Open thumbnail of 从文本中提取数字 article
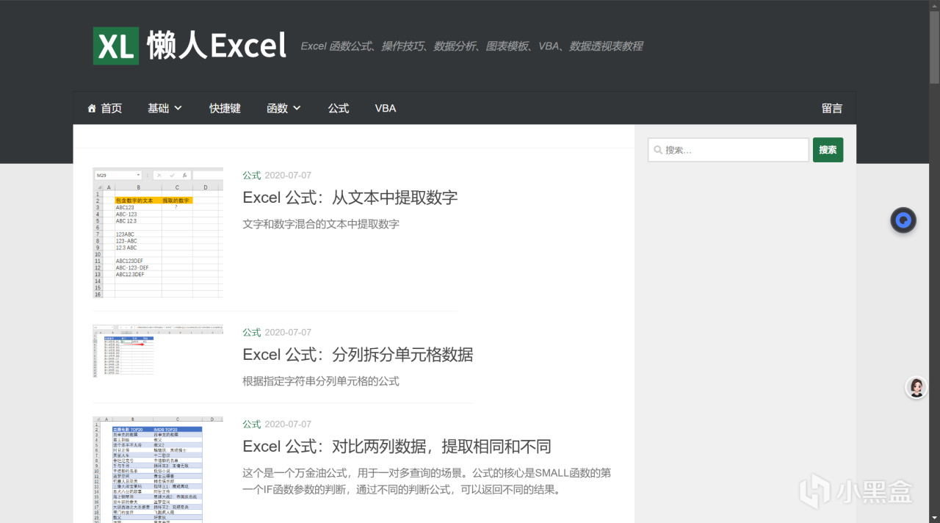This screenshot has width=940, height=523. [x=158, y=233]
